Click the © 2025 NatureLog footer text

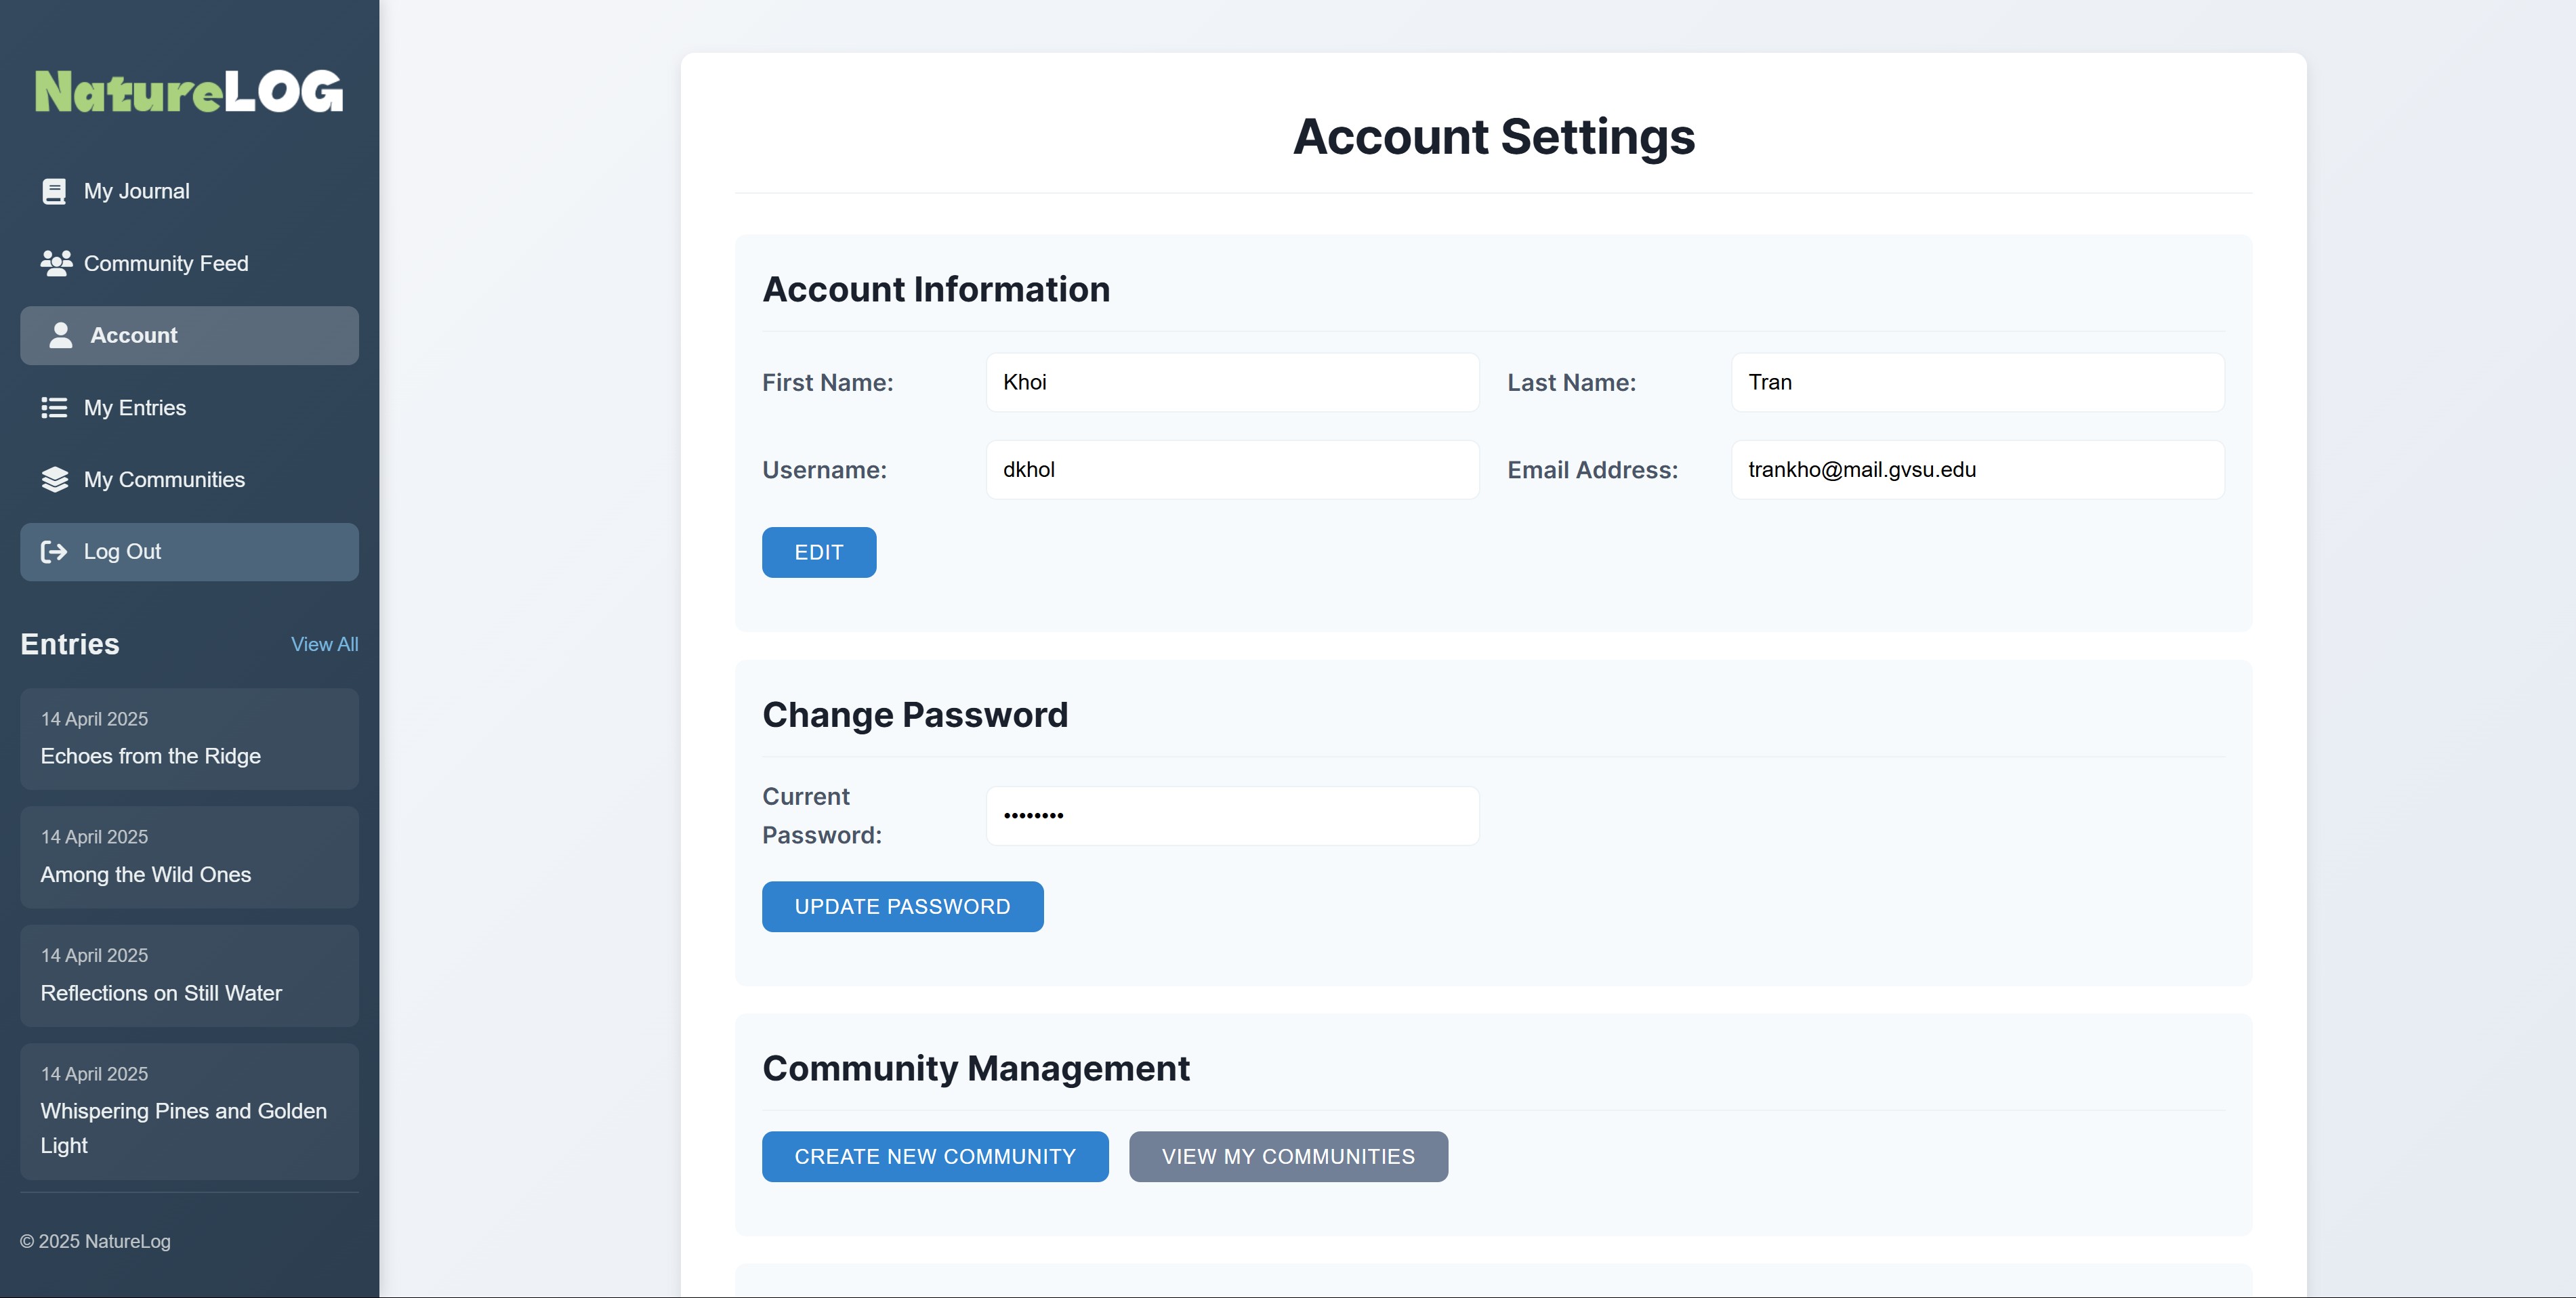pos(95,1241)
